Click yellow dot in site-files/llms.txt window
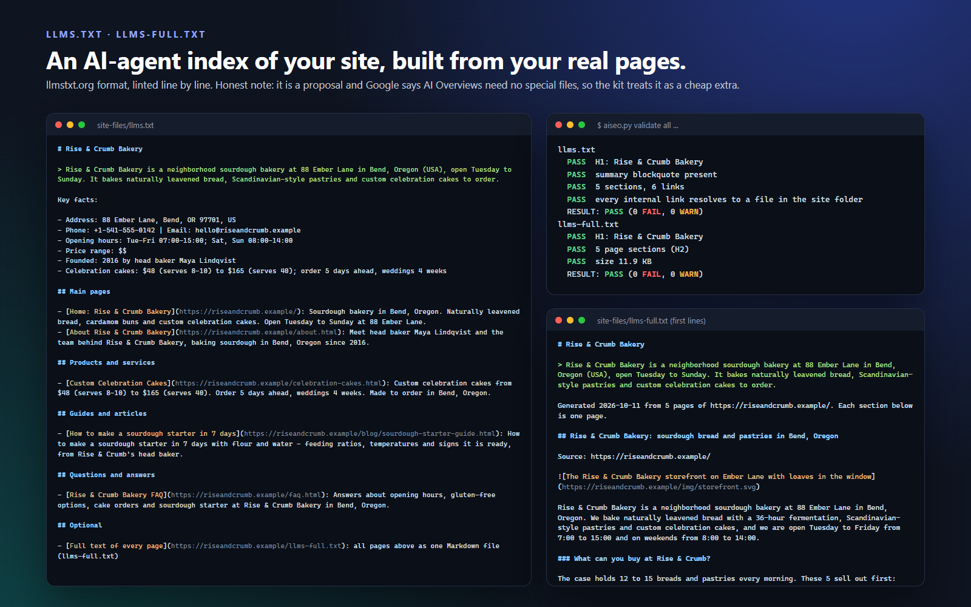Viewport: 971px width, 607px height. (x=70, y=125)
